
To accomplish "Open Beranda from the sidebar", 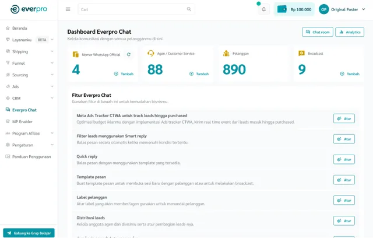I will pos(20,28).
